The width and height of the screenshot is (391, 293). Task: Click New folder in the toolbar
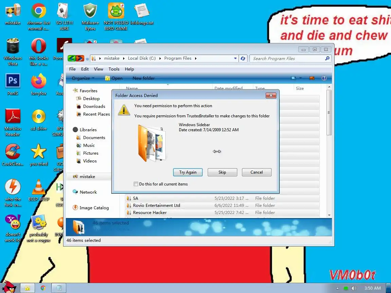(x=144, y=78)
